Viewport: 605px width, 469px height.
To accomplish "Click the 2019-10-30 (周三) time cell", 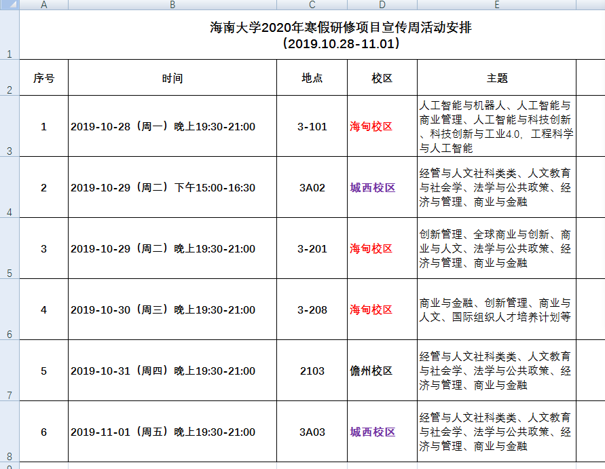I will [172, 309].
